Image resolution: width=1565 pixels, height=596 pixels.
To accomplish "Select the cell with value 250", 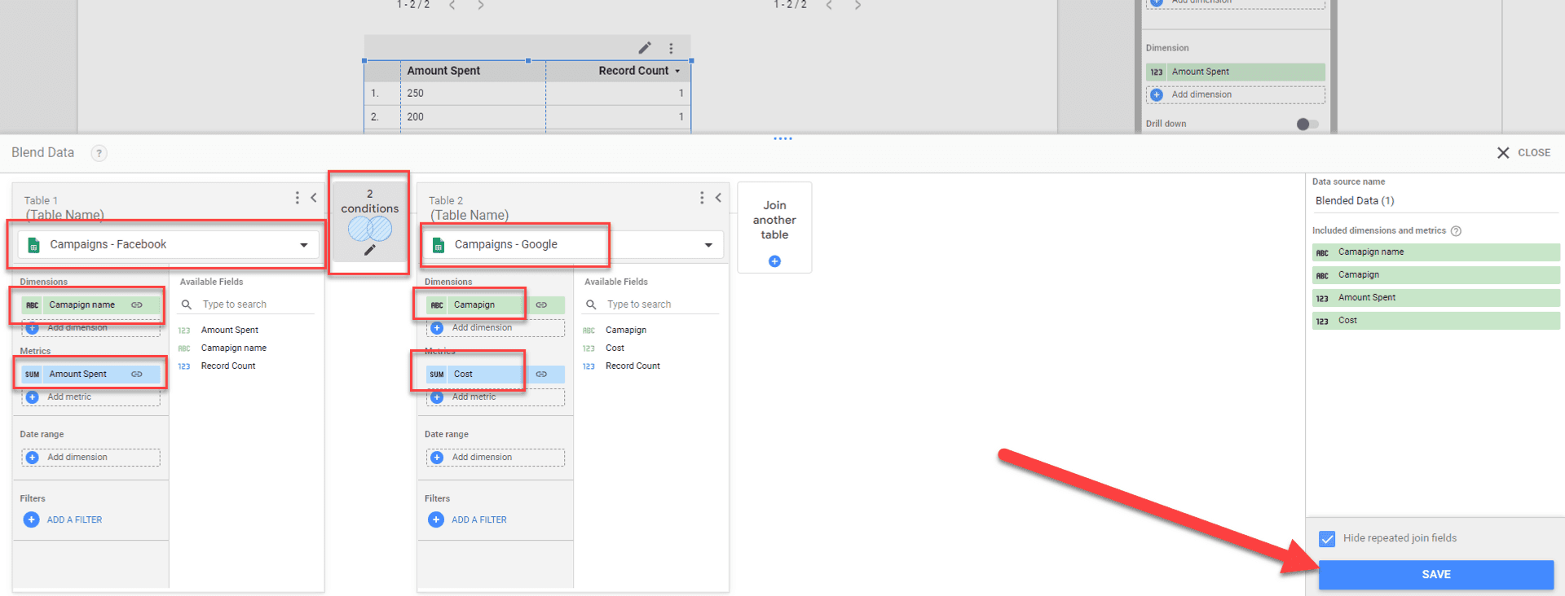I will click(473, 94).
